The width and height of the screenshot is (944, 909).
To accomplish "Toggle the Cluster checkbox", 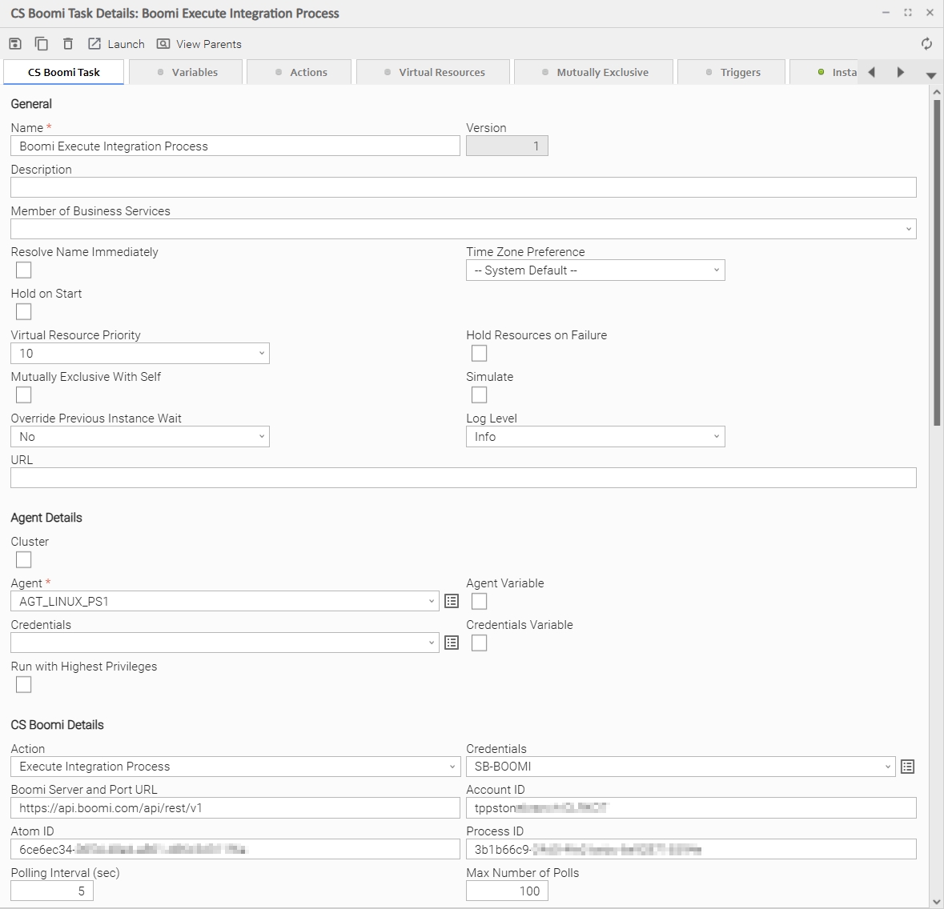I will click(x=23, y=559).
